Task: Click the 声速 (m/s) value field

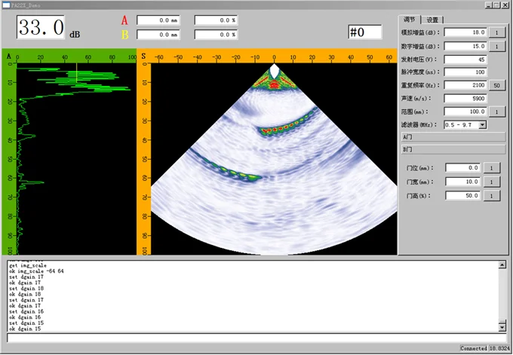Action: coord(465,99)
